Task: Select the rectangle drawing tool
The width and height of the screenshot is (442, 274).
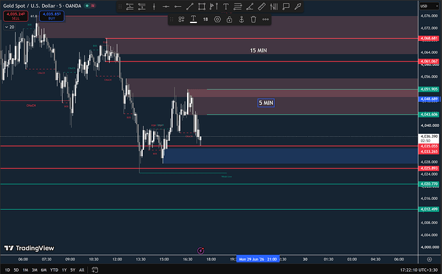Action: pyautogui.click(x=202, y=6)
